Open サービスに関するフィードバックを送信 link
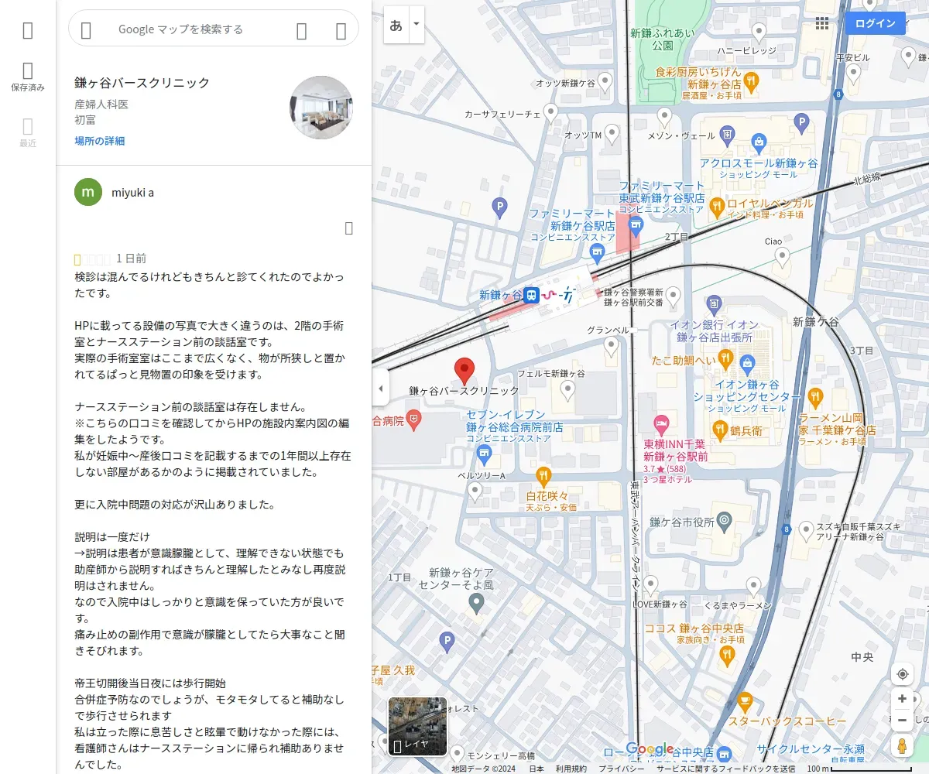The image size is (929, 774). pyautogui.click(x=725, y=769)
